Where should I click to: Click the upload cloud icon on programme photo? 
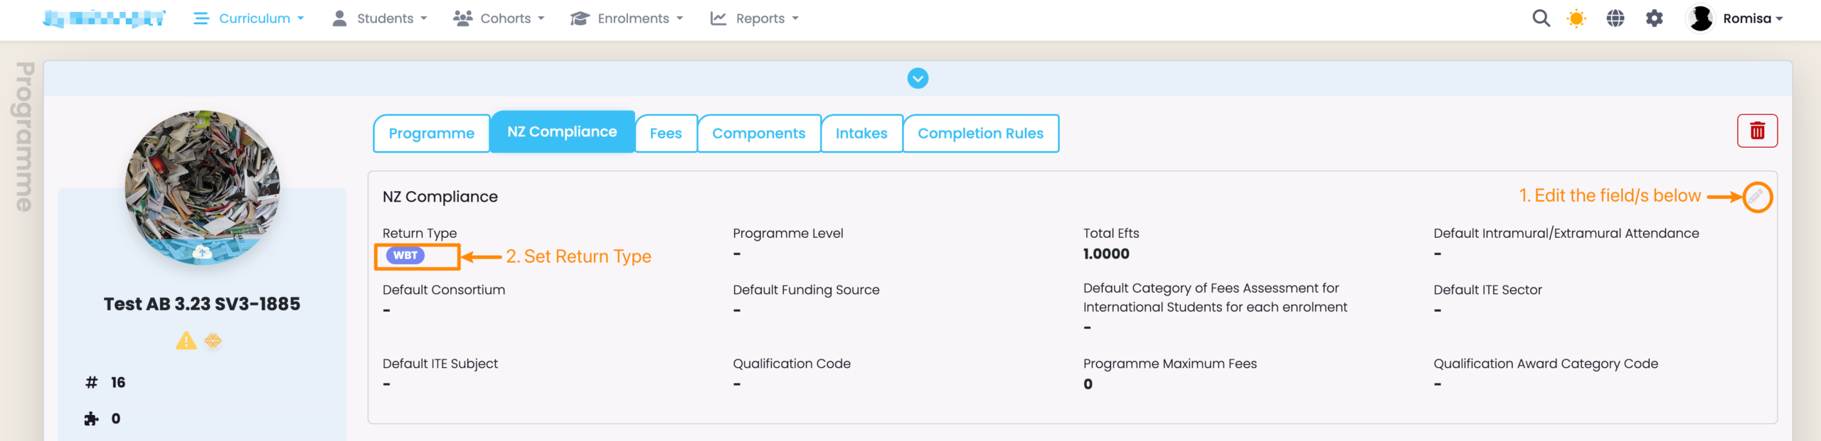[x=202, y=252]
